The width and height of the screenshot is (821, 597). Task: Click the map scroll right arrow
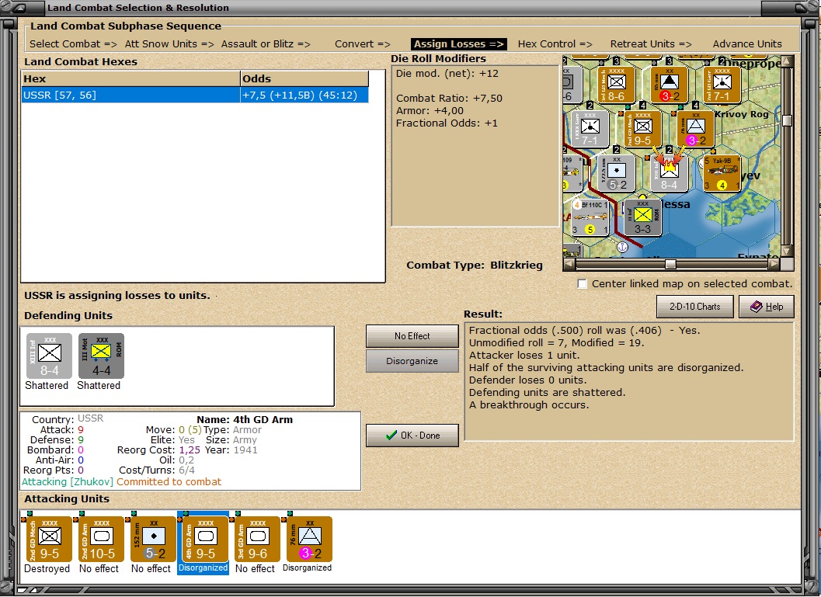[774, 264]
